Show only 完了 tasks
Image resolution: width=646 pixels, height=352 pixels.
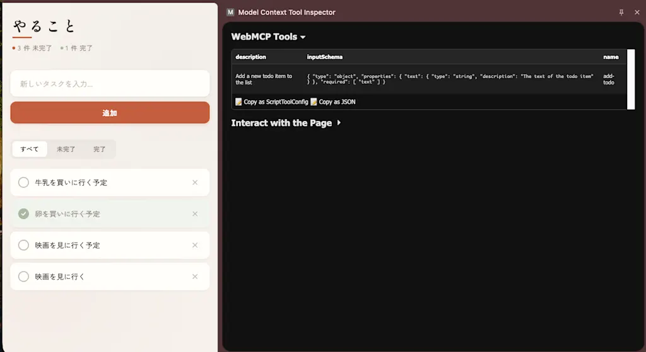[99, 149]
